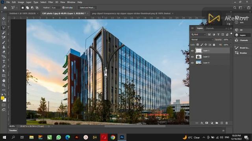The height and width of the screenshot is (141, 252).
Task: Open the Filter menu
Action: (x=51, y=2)
